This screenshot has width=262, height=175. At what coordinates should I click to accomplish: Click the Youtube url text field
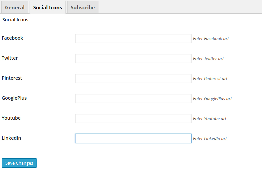click(x=133, y=118)
